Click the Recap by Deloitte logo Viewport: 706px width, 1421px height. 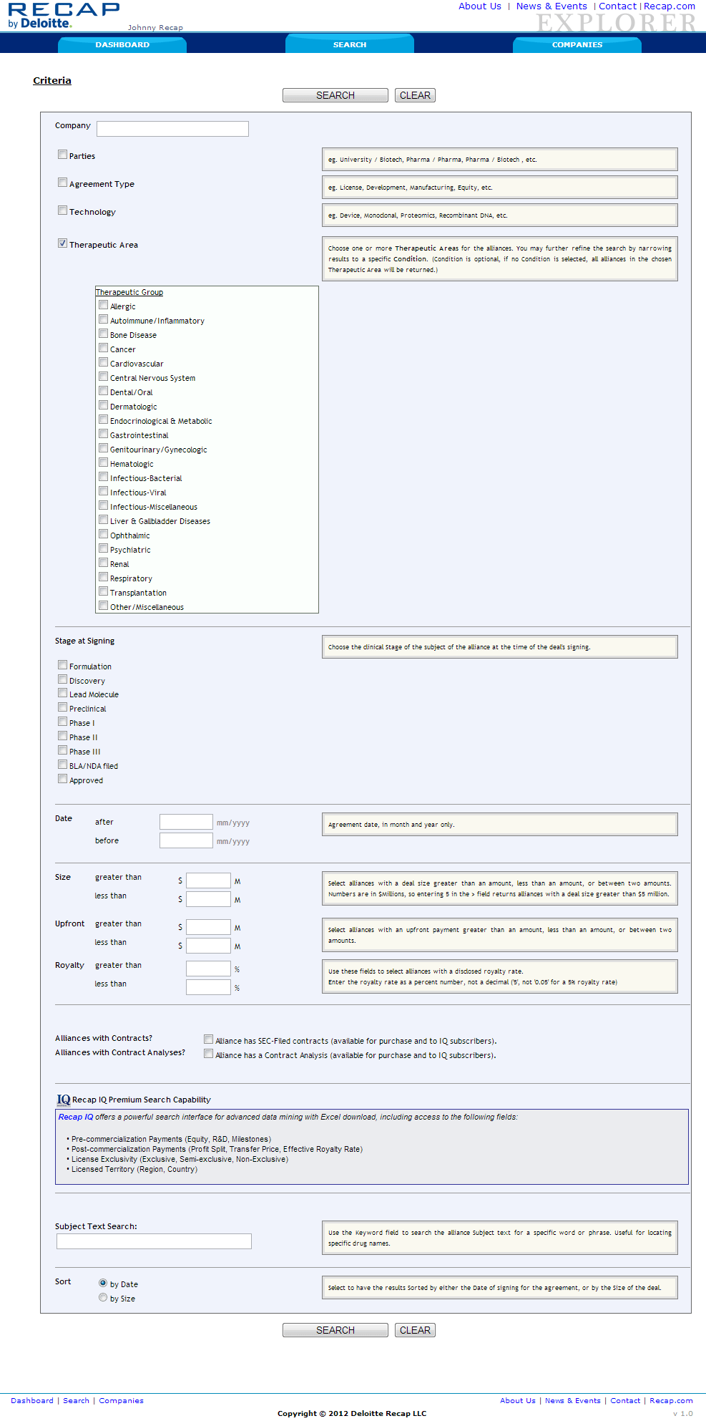[63, 16]
